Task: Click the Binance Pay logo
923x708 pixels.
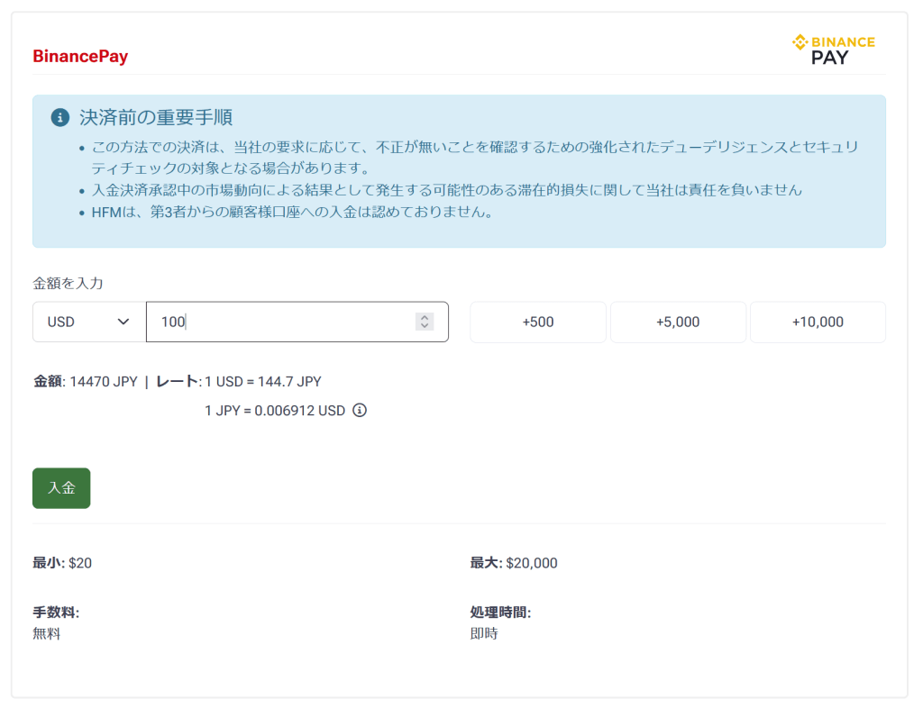Action: tap(833, 50)
